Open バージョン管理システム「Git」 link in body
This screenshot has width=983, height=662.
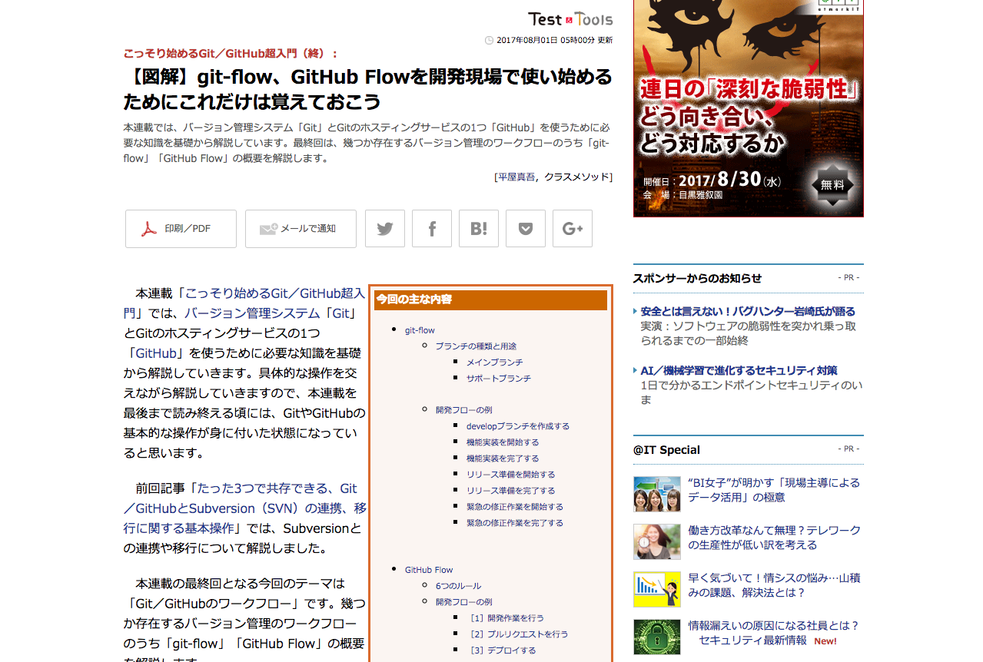(270, 313)
